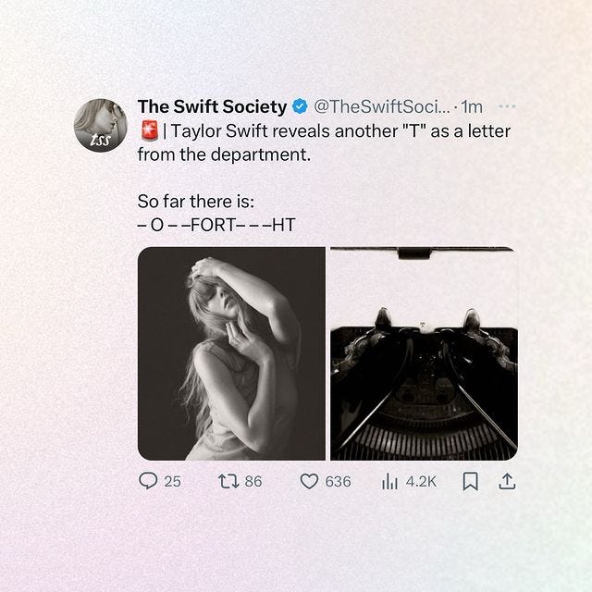Open the typewriter image

coord(424,353)
